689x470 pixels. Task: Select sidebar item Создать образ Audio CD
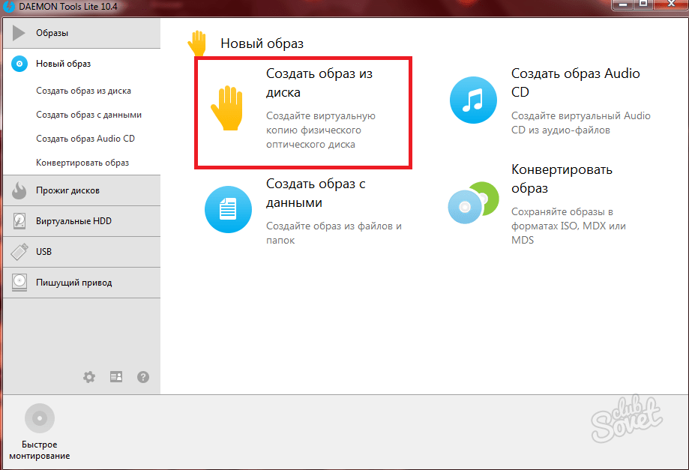(x=85, y=139)
